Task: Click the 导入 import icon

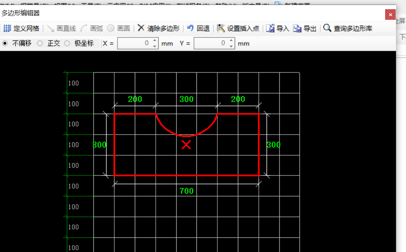Action: click(x=270, y=28)
